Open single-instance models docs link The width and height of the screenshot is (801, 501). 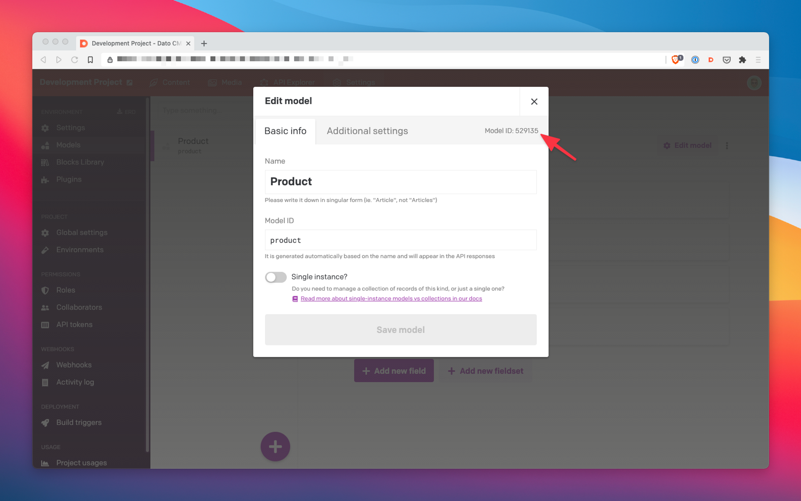(x=391, y=299)
